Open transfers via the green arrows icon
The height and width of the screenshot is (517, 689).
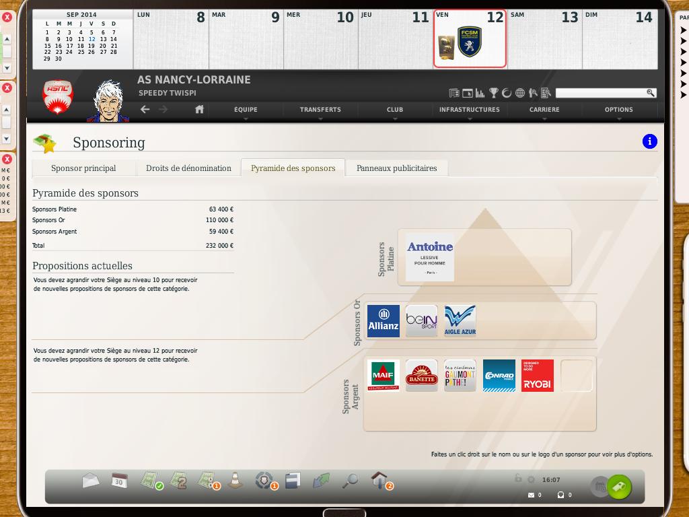coord(321,480)
